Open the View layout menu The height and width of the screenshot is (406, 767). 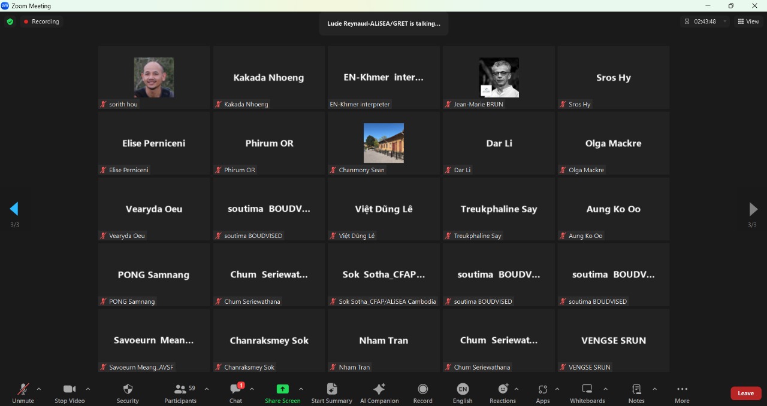[748, 22]
